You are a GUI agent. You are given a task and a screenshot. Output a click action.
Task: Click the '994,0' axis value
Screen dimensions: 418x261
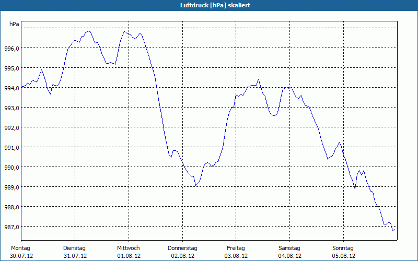coord(11,88)
